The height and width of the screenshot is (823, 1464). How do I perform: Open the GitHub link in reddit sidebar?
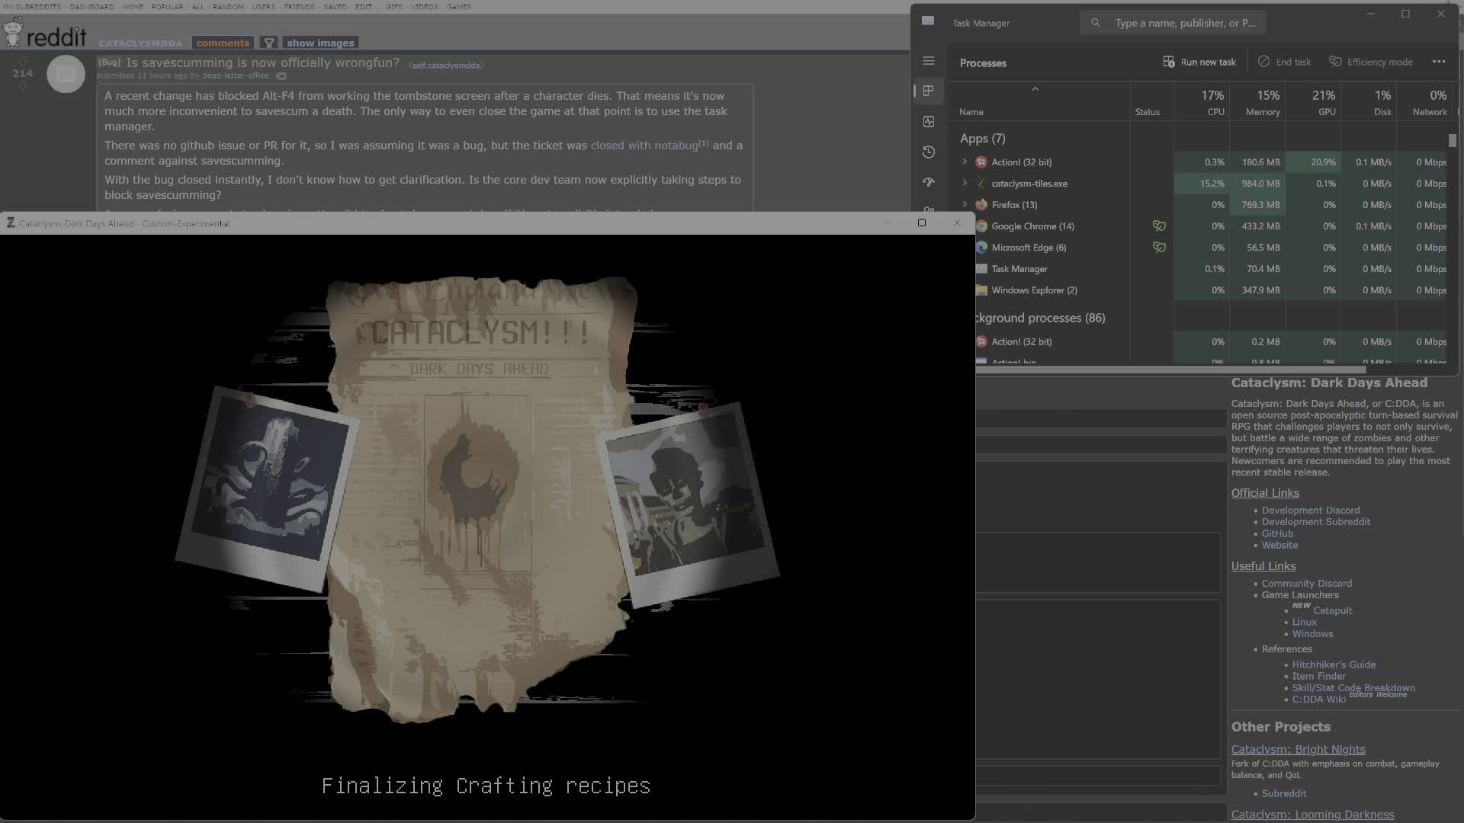[1277, 533]
